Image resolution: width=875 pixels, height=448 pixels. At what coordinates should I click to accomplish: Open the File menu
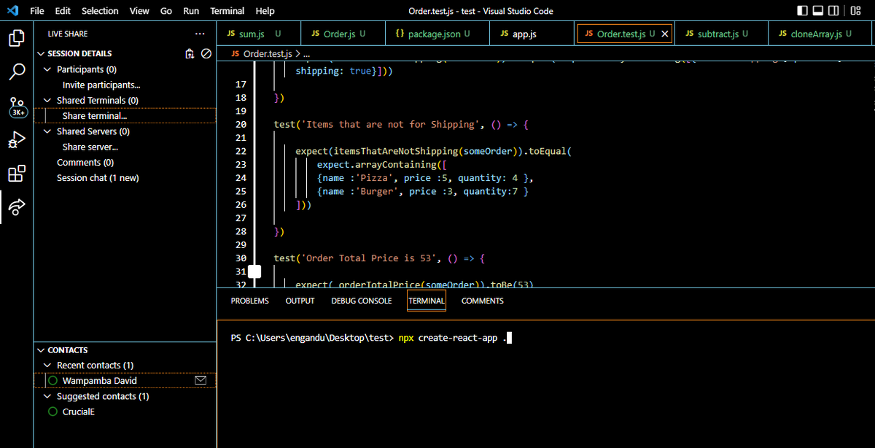37,11
